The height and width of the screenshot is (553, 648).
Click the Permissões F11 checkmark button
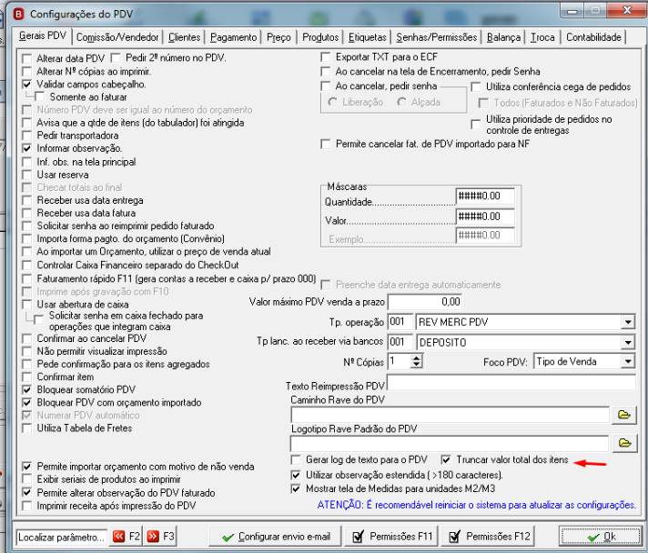[392, 537]
